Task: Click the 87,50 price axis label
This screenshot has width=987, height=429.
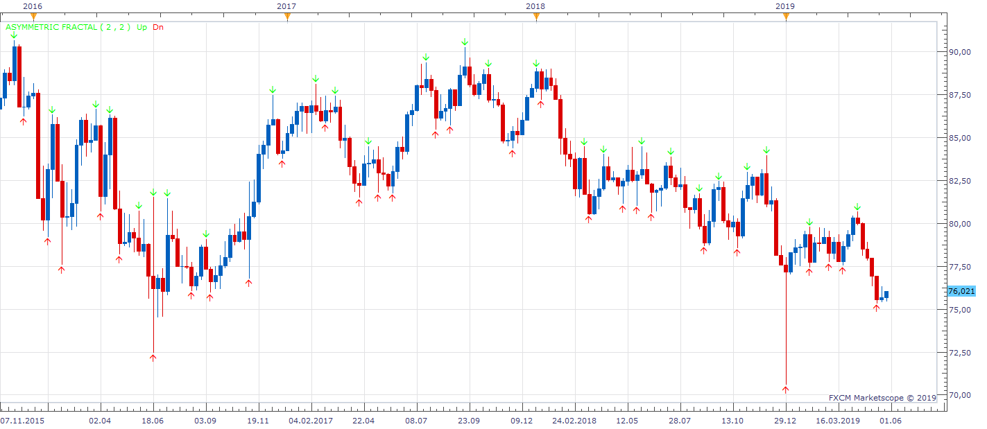Action: (x=961, y=95)
